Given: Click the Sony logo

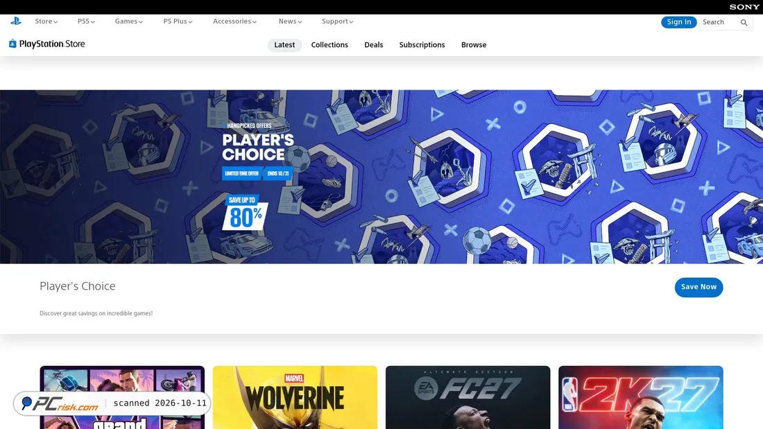Looking at the screenshot, I should pos(744,7).
